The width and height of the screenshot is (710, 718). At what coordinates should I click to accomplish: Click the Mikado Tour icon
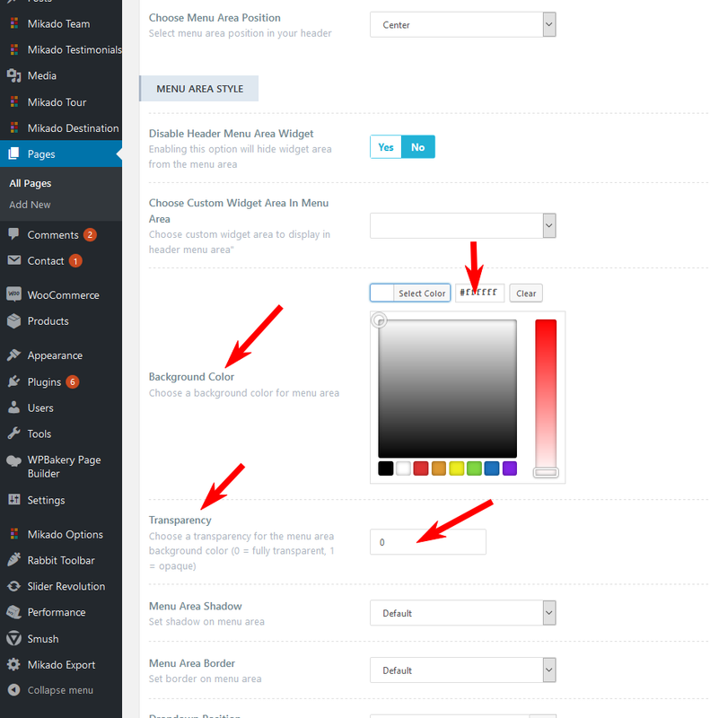tap(14, 101)
